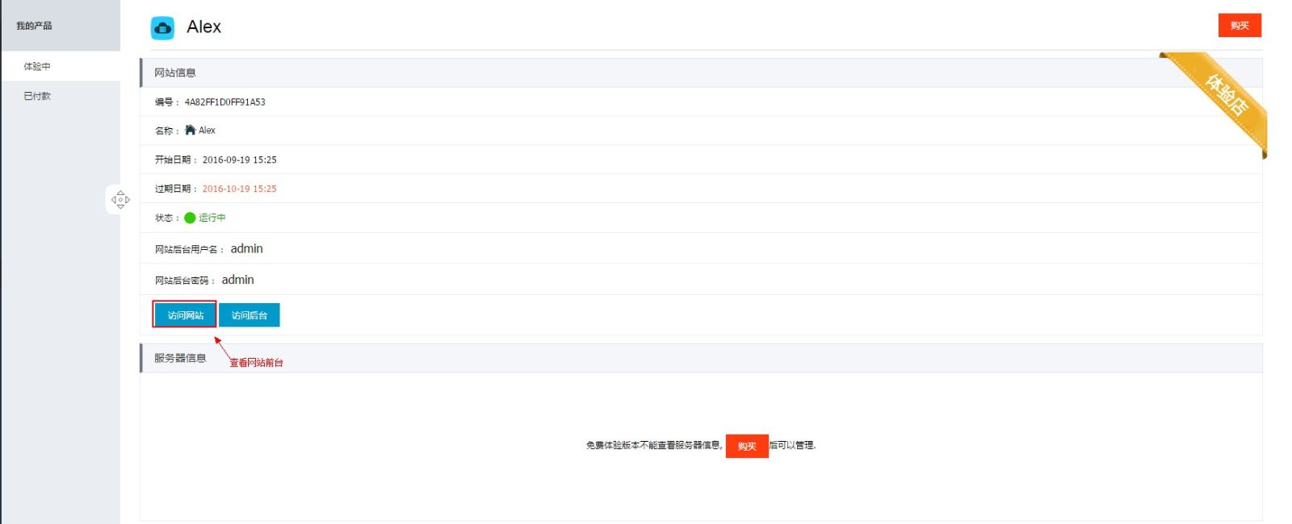The height and width of the screenshot is (524, 1292).
Task: Click 购买 button in server info message
Action: pos(746,446)
